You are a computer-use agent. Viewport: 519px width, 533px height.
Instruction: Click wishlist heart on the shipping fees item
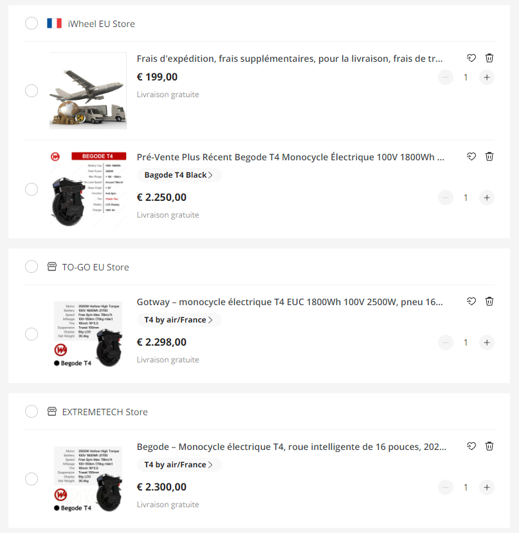(471, 58)
